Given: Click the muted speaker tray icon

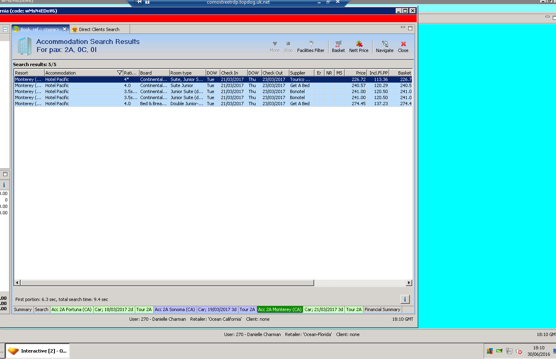Looking at the screenshot, I should coord(519,351).
